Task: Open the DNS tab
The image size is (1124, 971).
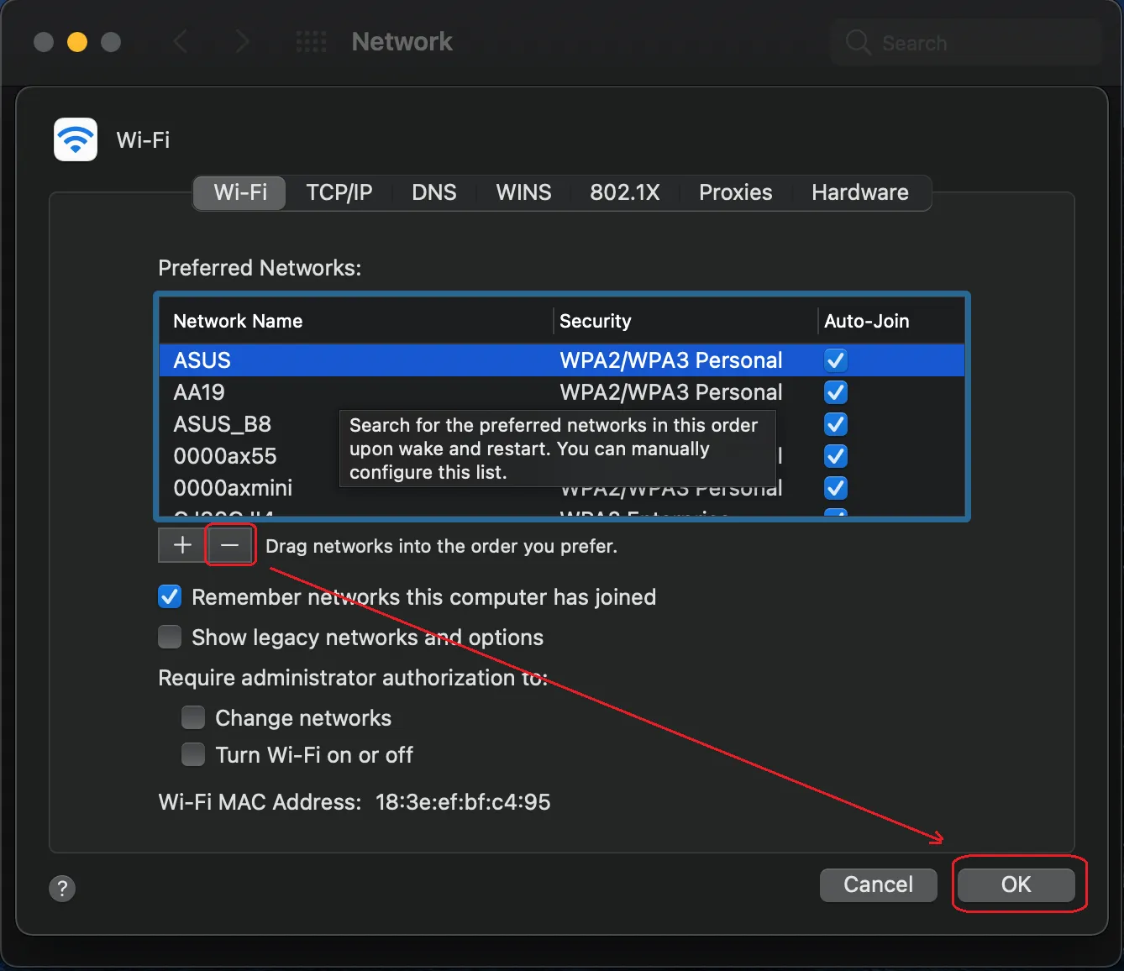Action: [x=433, y=192]
